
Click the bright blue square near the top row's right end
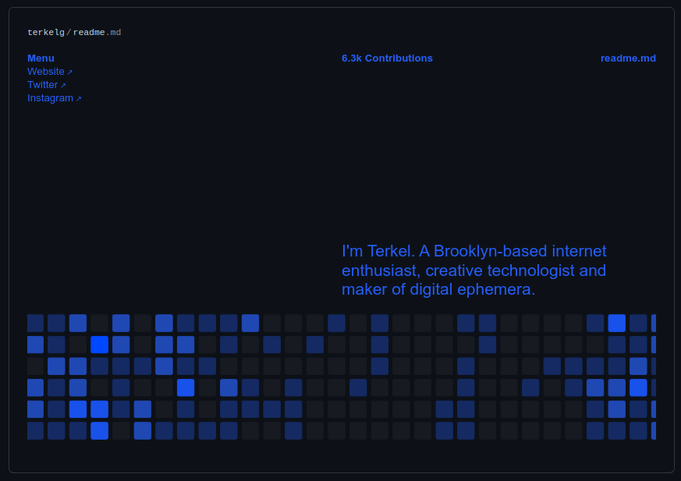616,323
